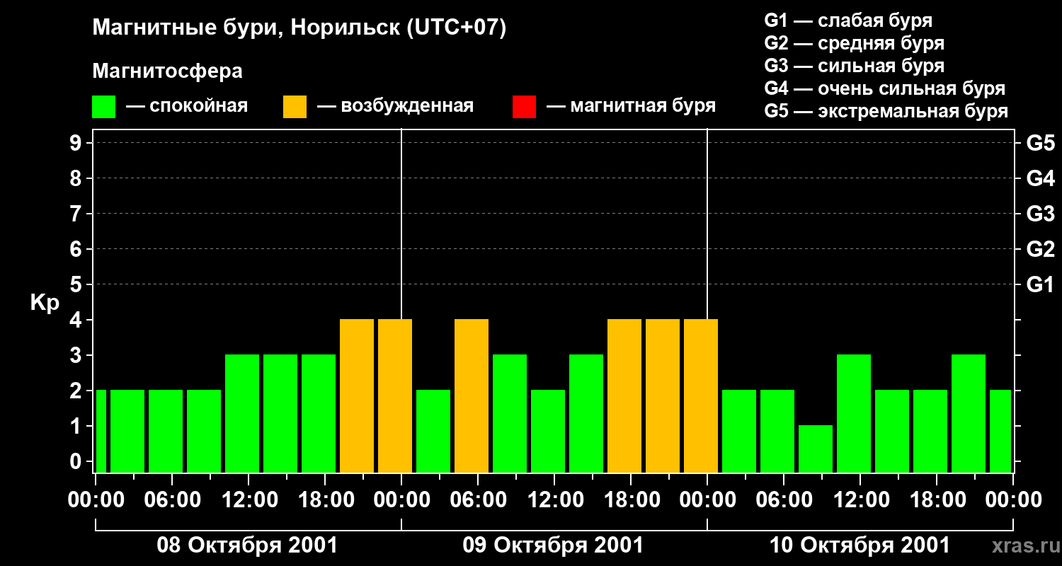Click the "G3 — сильная буря" line
This screenshot has height=566, width=1062.
pyautogui.click(x=854, y=66)
